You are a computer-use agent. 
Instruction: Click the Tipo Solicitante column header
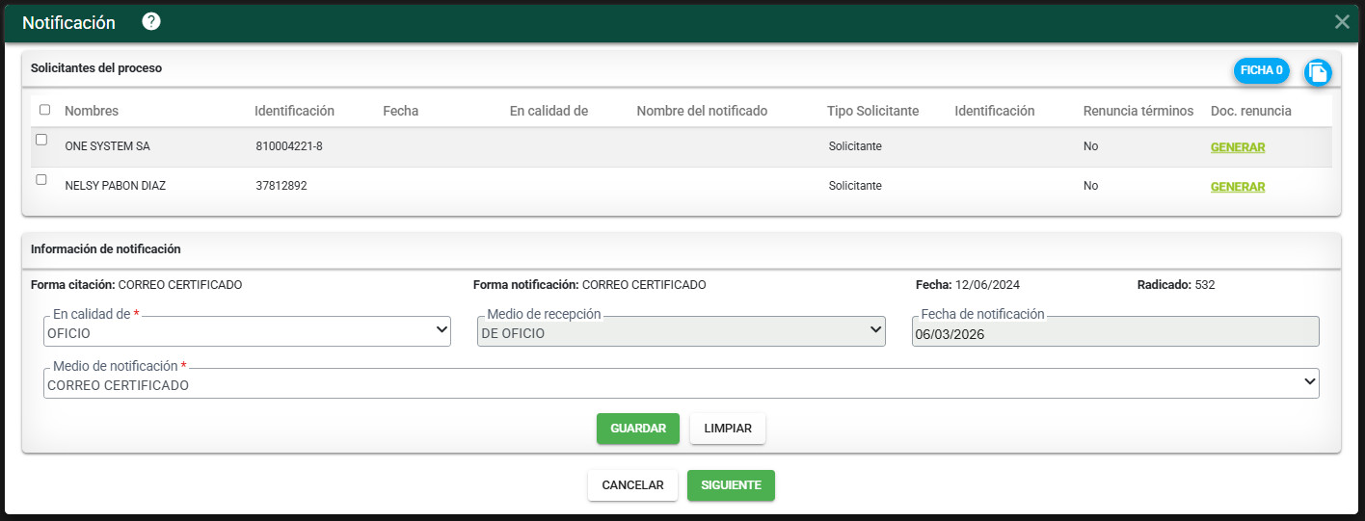[872, 111]
